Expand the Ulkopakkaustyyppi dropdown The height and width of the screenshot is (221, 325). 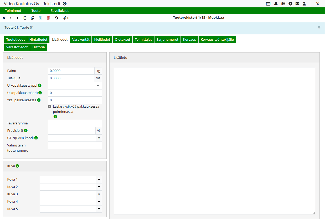98,86
